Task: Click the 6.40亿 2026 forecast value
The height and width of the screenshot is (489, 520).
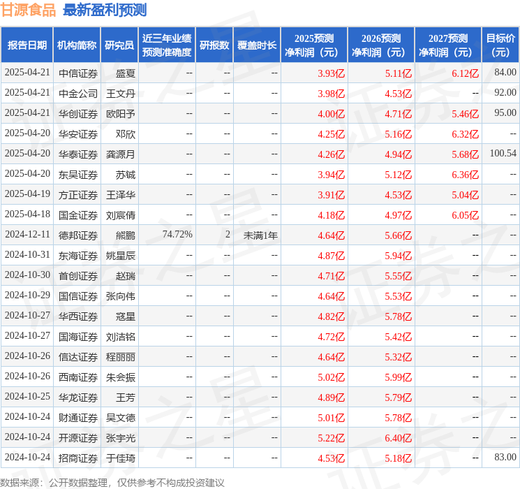Action: (399, 438)
